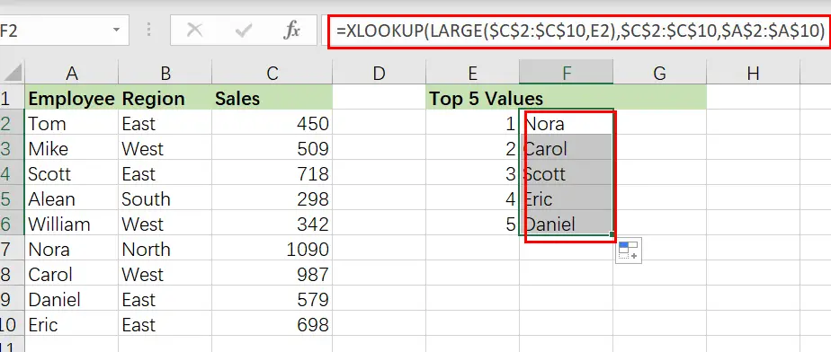Select column F header
Image resolution: width=831 pixels, height=352 pixels.
point(566,73)
